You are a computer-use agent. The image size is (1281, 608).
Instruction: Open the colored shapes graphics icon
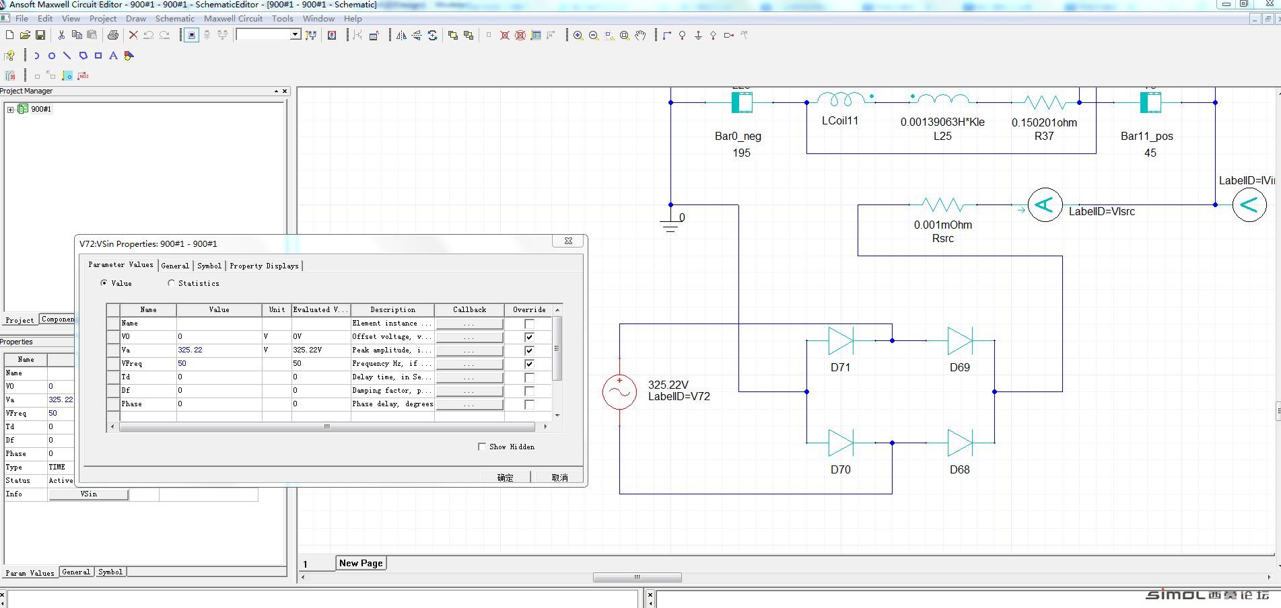click(x=129, y=56)
